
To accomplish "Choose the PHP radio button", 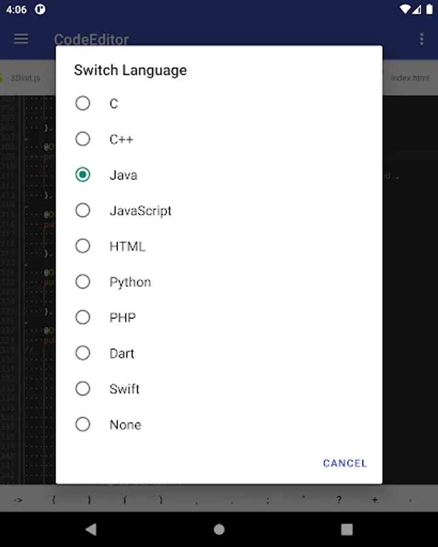I will click(83, 317).
